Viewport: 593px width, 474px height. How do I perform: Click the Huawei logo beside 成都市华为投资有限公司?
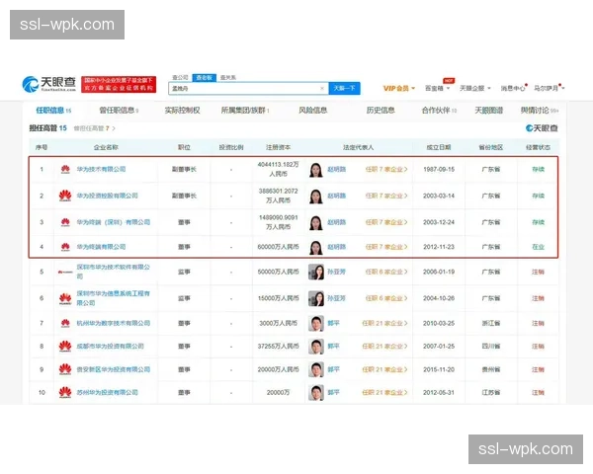65,347
